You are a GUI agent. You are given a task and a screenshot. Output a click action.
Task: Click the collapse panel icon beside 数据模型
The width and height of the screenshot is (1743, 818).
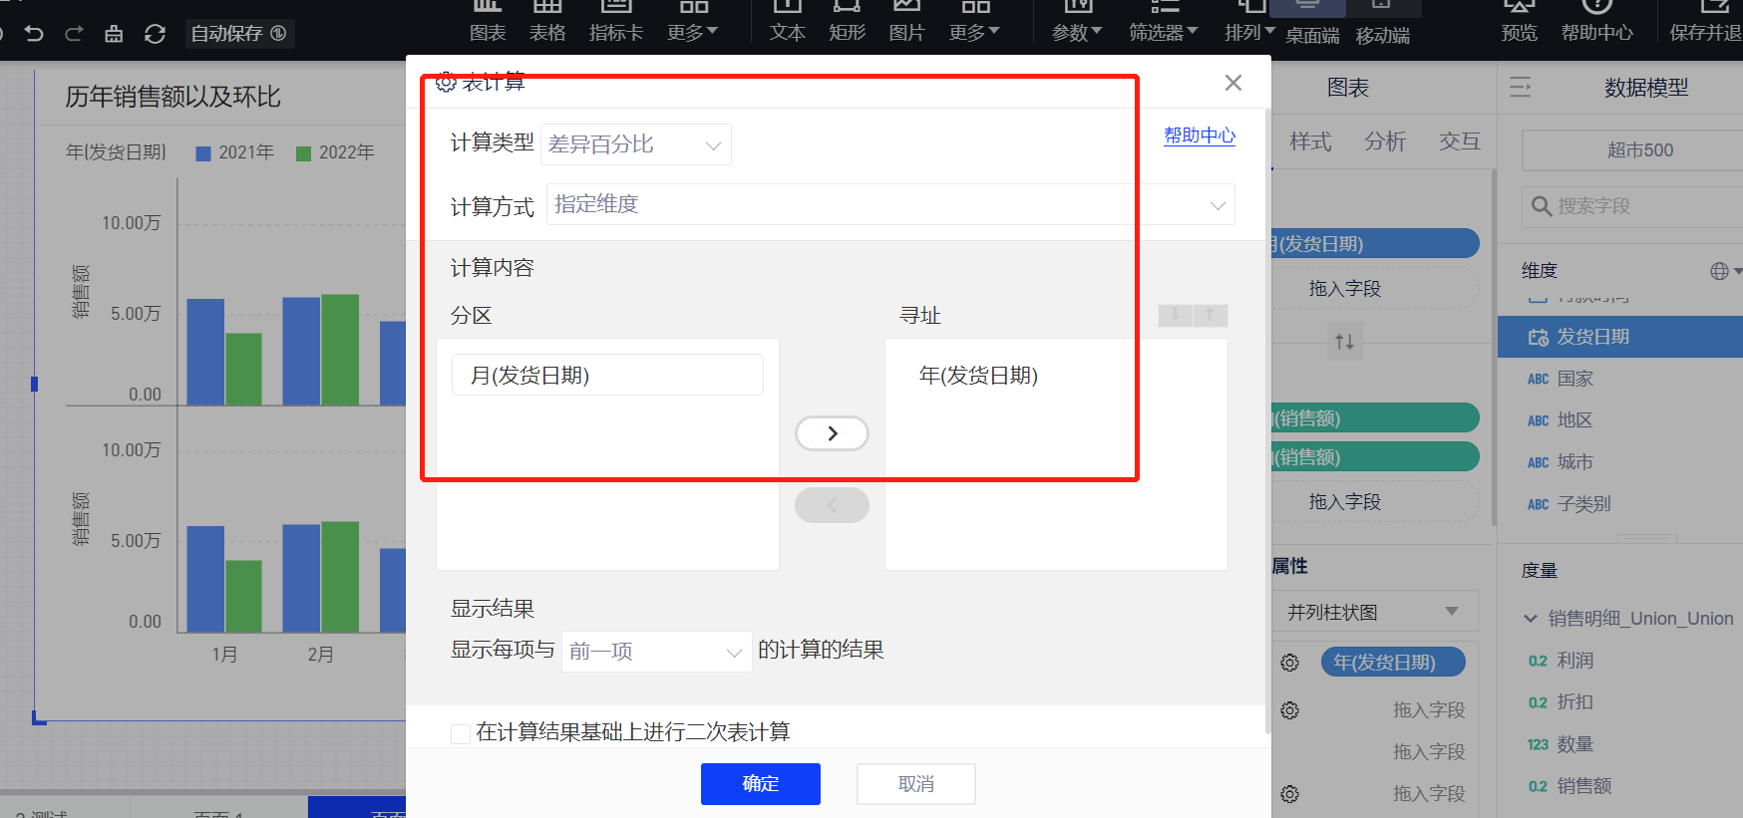(x=1521, y=88)
